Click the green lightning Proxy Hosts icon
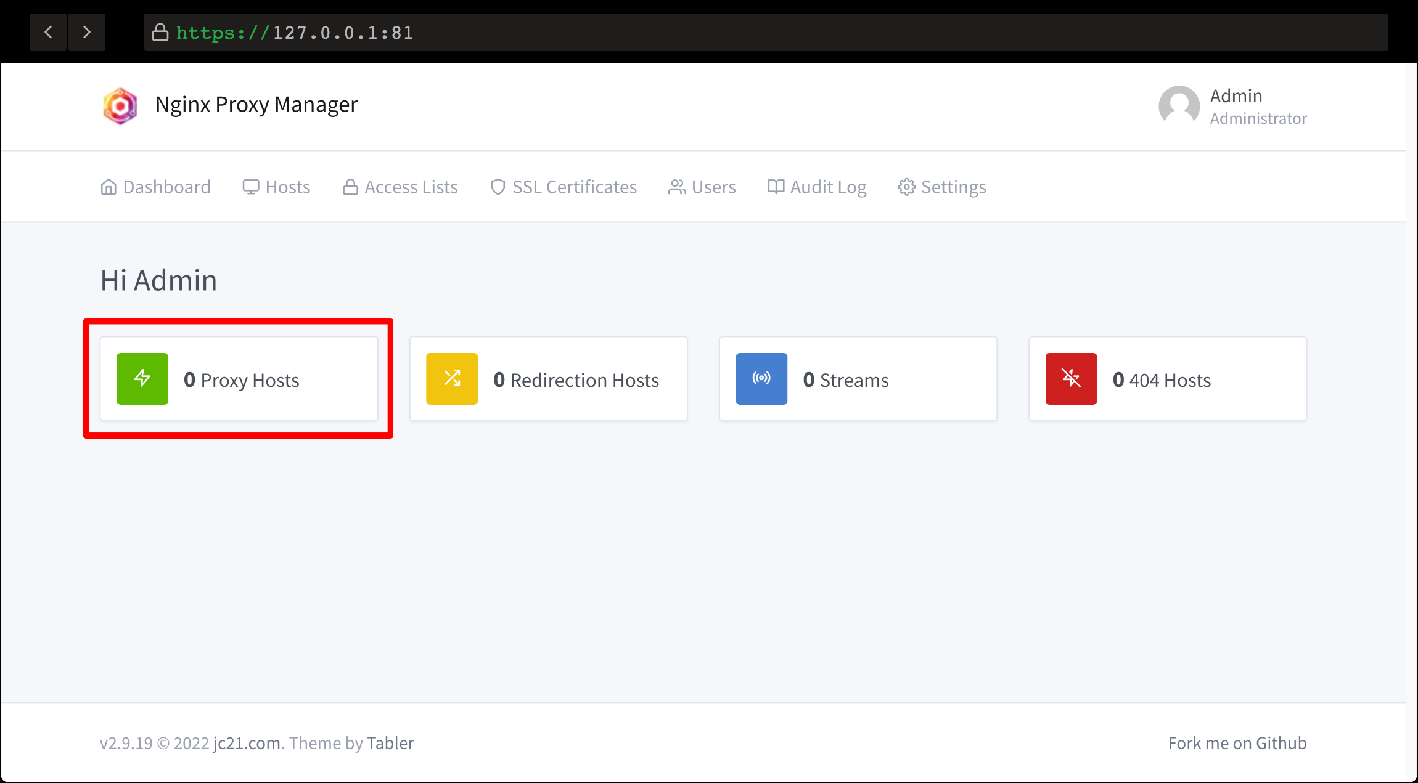1418x783 pixels. point(142,379)
